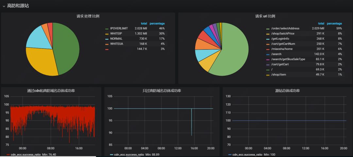
Task: Click the /shop/item legend color icon
Action: click(268, 75)
